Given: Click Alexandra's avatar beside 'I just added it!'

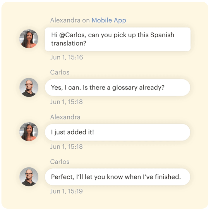Looking at the screenshot, I should click(29, 132).
